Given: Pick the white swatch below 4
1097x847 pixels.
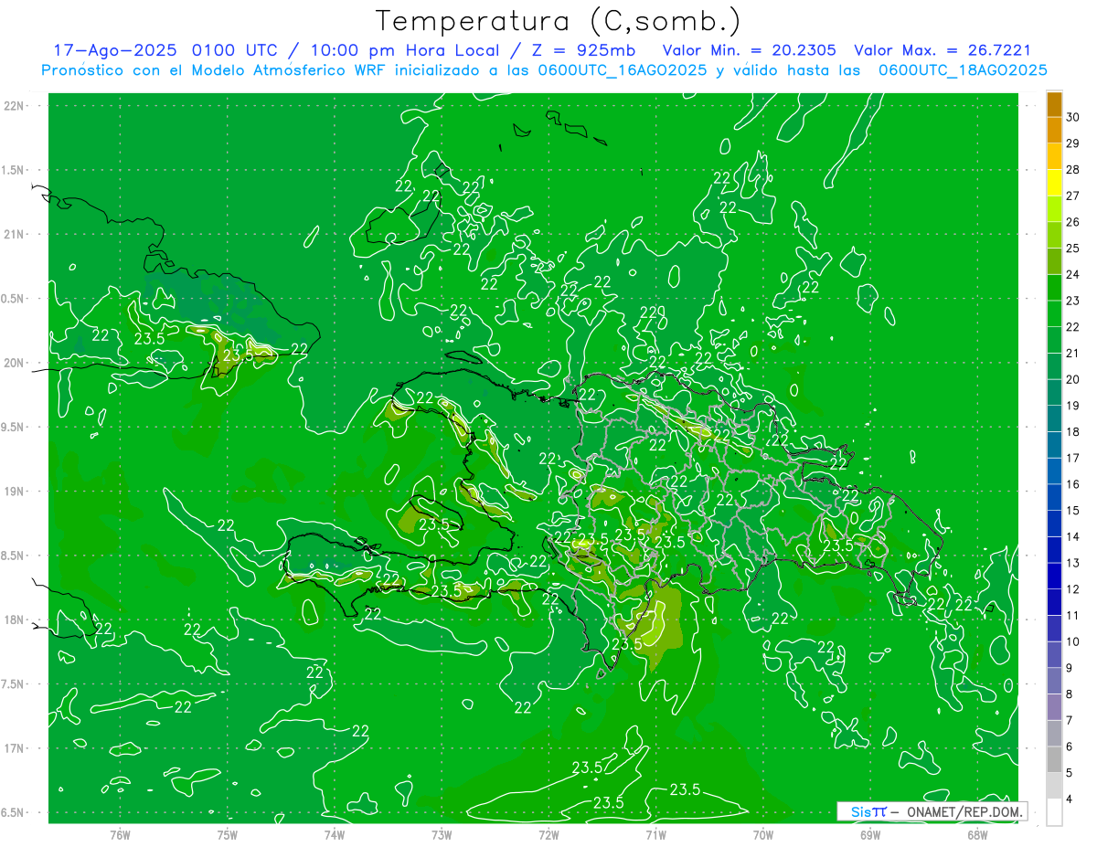Looking at the screenshot, I should coord(1054,812).
